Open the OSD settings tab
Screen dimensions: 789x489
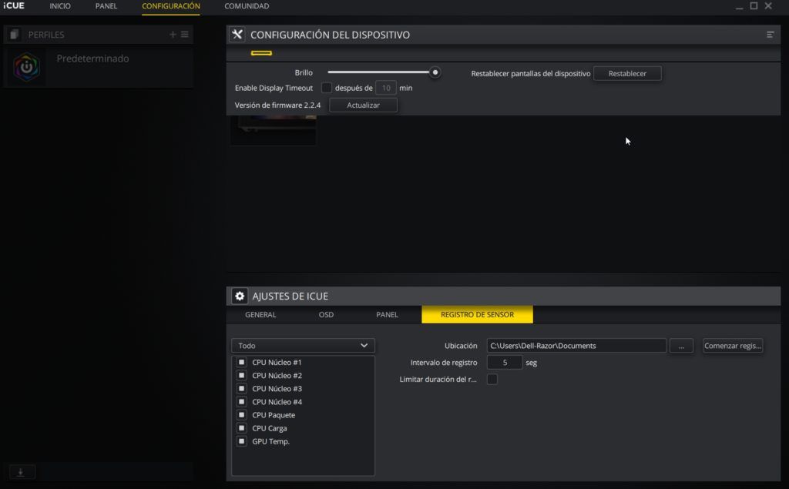tap(326, 314)
